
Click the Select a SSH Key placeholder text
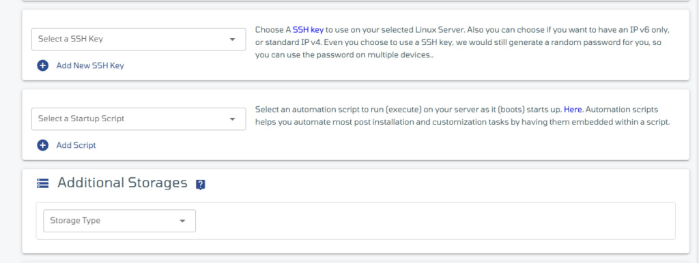[70, 39]
